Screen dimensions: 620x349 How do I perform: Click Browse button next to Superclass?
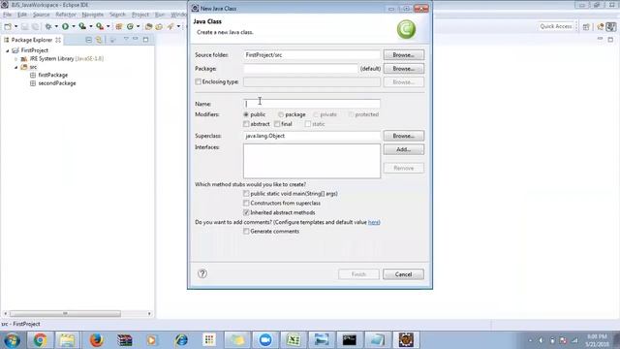403,136
